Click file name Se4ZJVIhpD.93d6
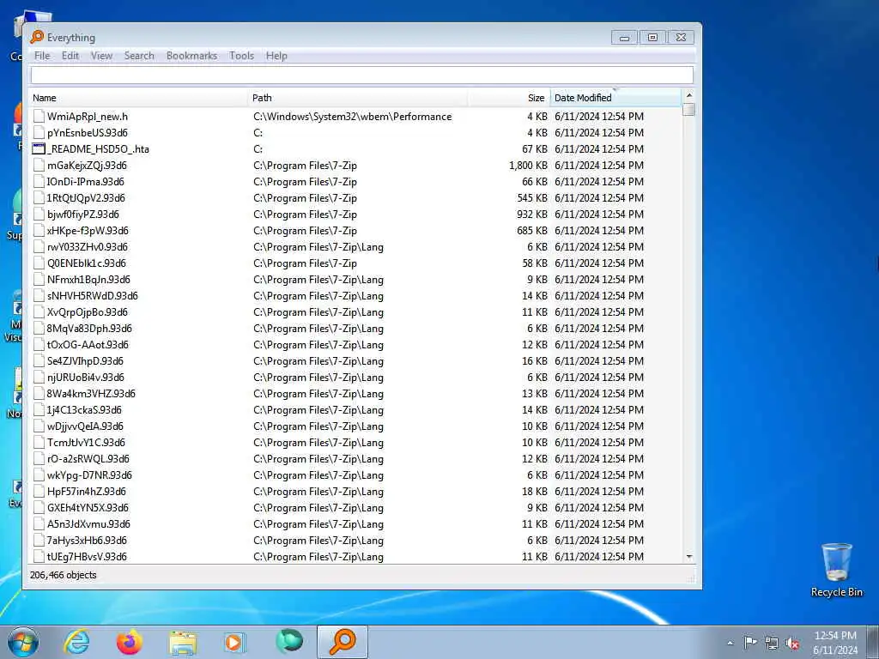The height and width of the screenshot is (659, 879). [x=85, y=361]
